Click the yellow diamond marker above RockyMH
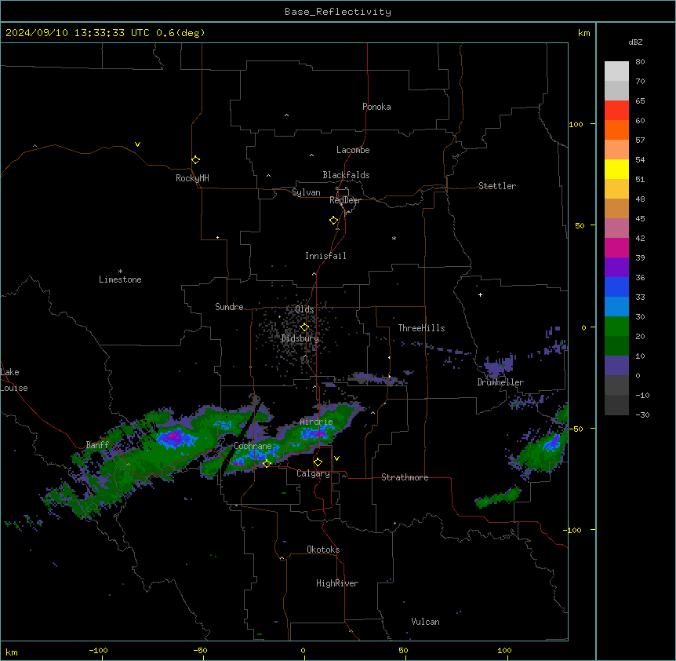This screenshot has height=661, width=676. [x=195, y=159]
